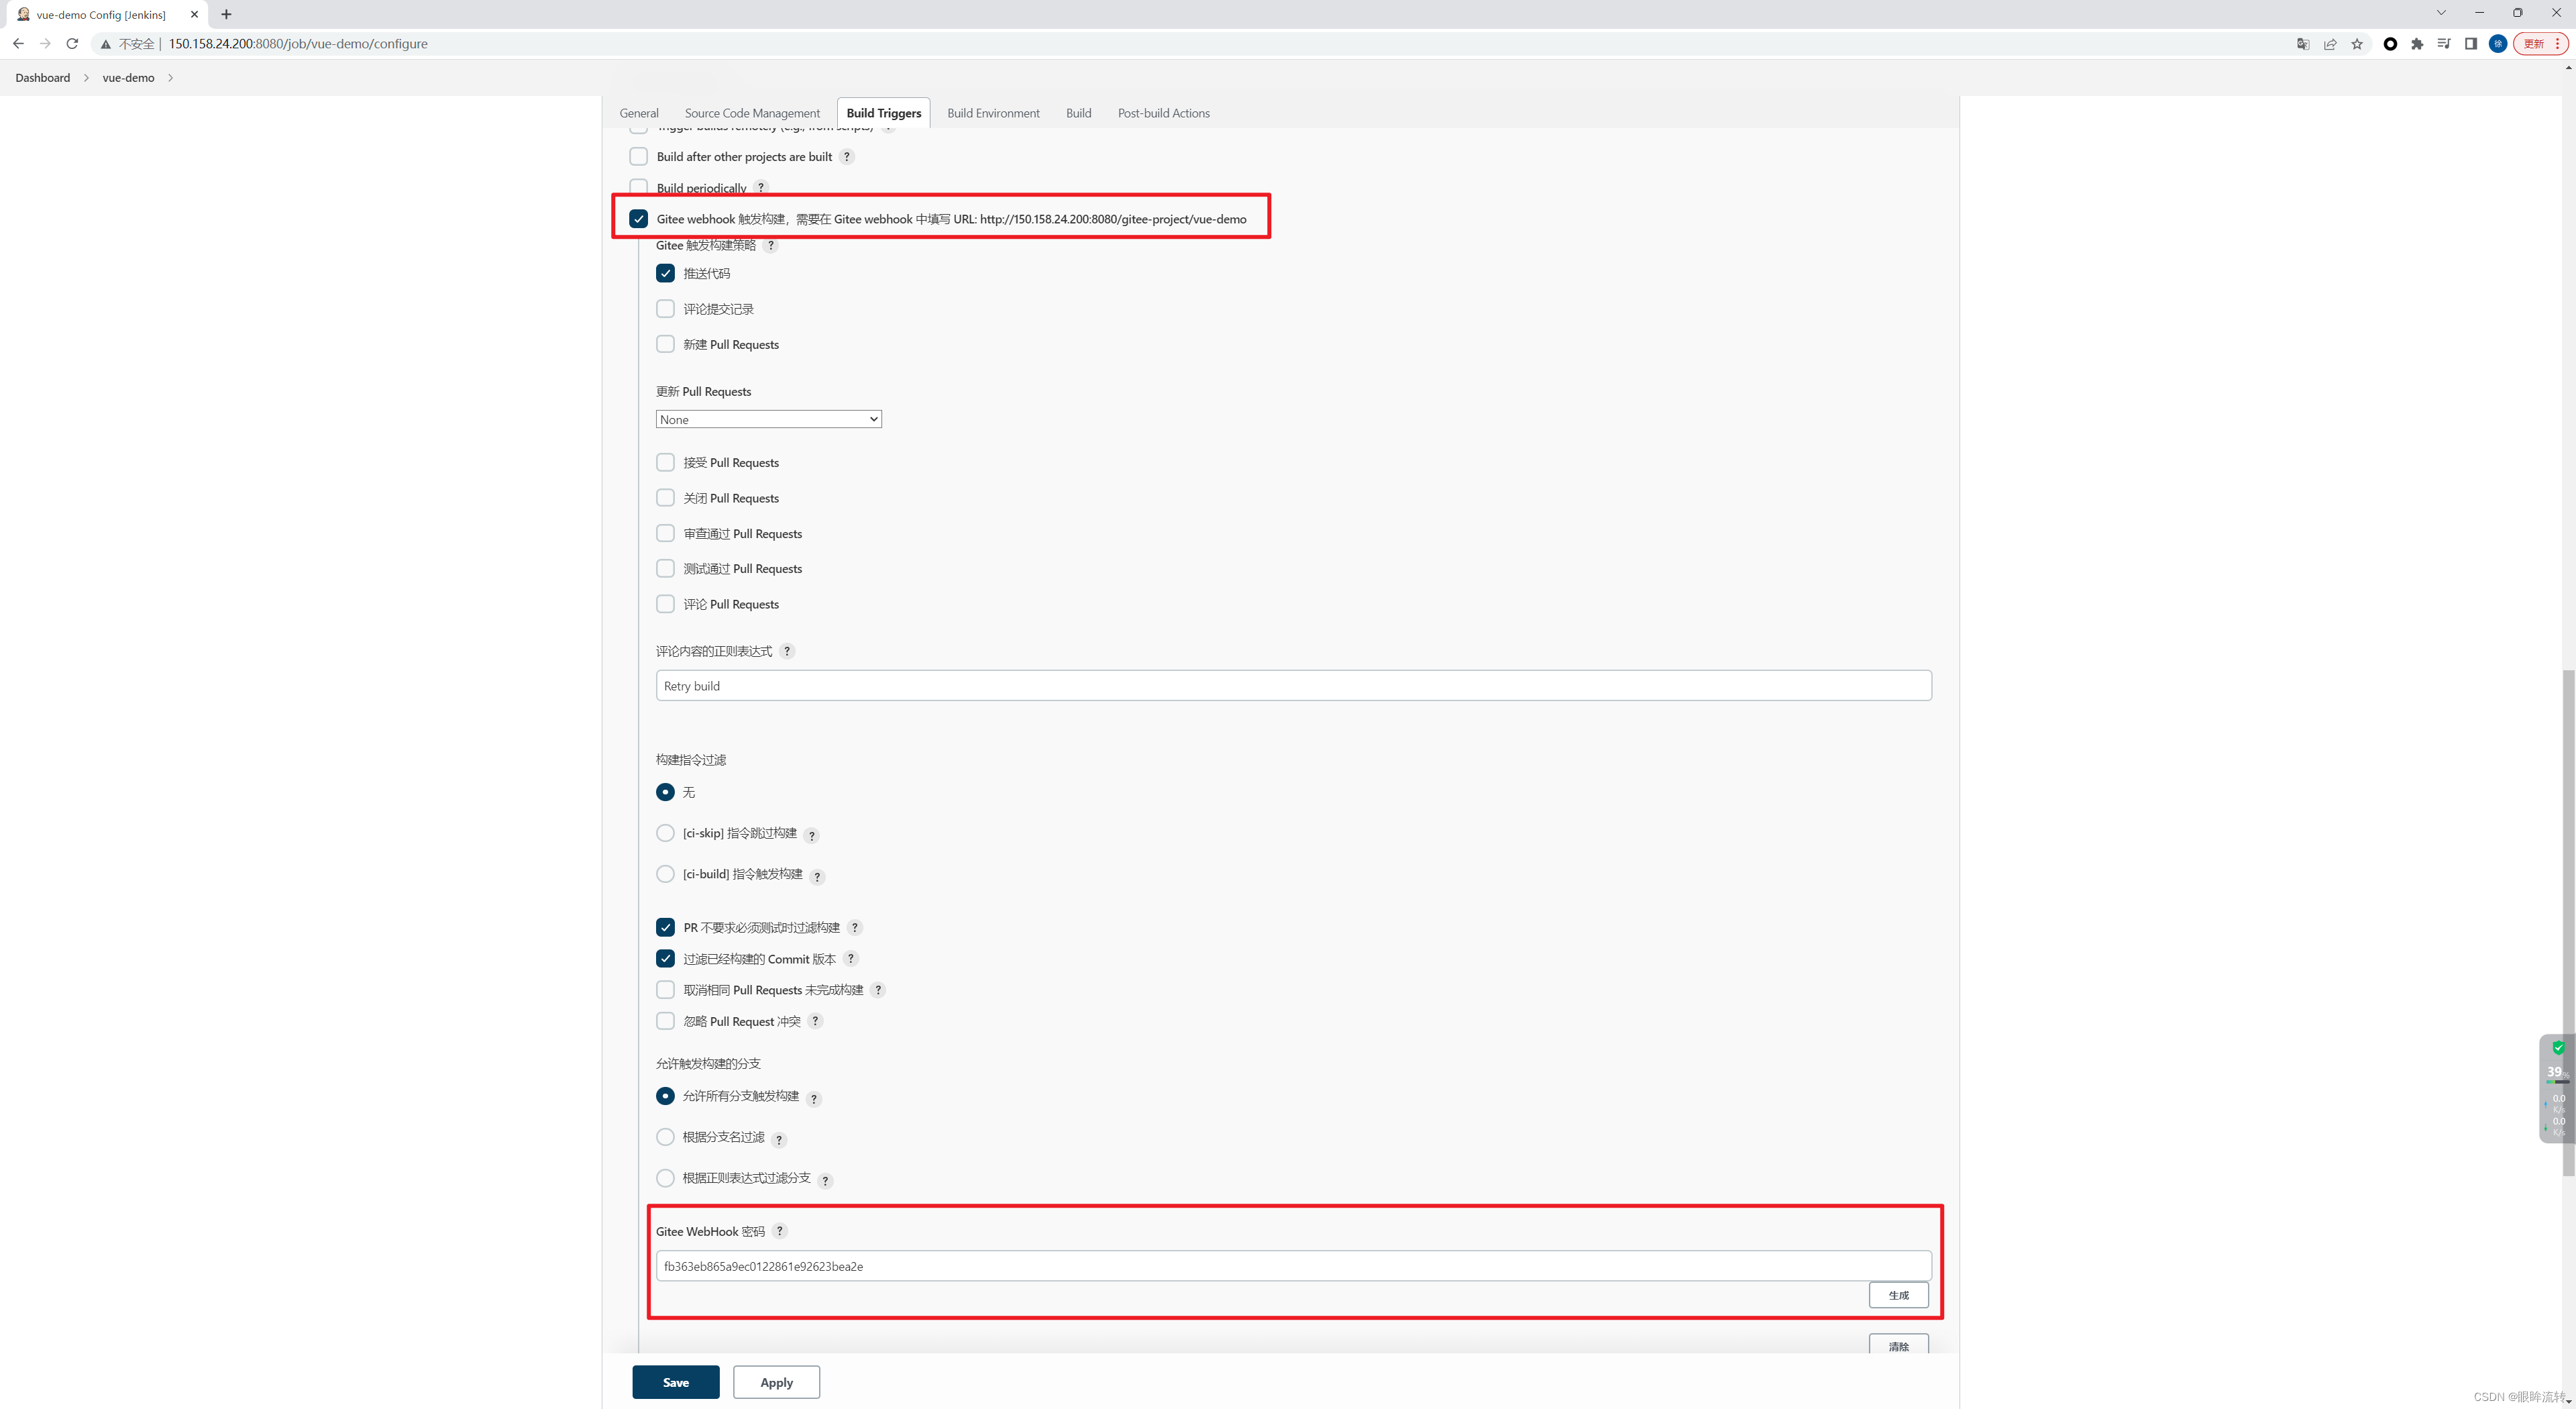
Task: Open the tab search dropdown arrow
Action: pos(2441,13)
